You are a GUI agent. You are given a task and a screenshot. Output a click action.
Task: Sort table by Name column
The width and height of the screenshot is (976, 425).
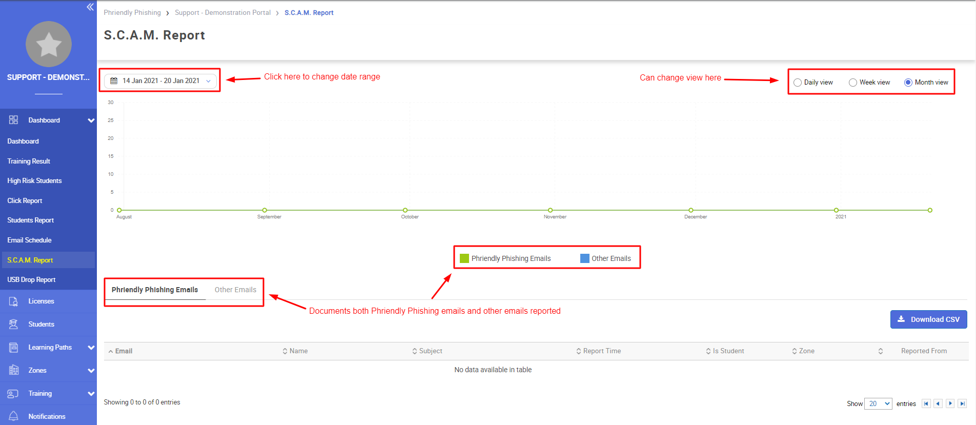click(295, 351)
